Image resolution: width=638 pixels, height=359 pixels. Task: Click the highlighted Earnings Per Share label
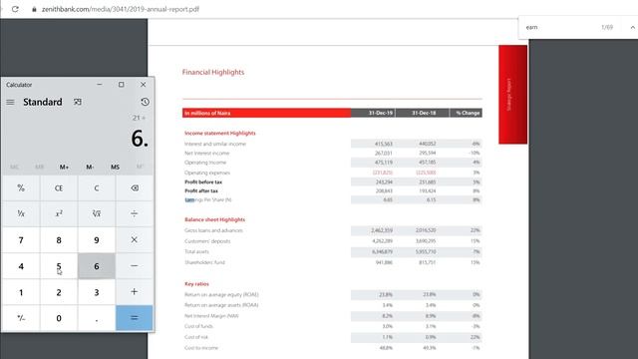tap(208, 199)
